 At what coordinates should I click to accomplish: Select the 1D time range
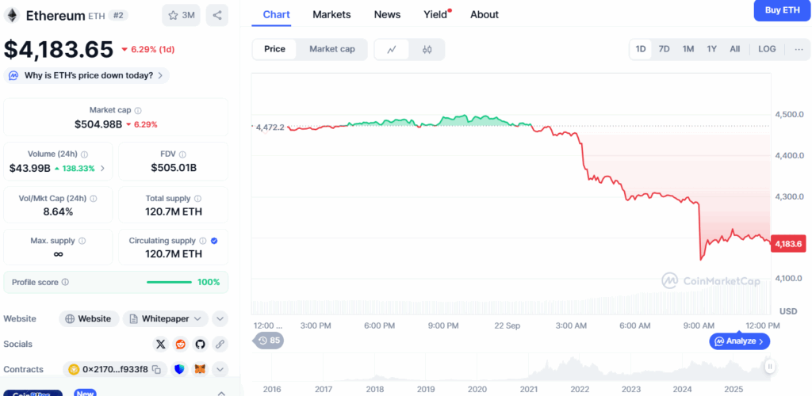coord(641,49)
